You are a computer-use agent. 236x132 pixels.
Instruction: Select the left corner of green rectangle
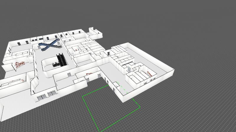82,96
